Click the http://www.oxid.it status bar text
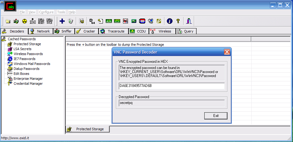Image resolution: width=293 pixels, height=142 pixels. [15, 138]
